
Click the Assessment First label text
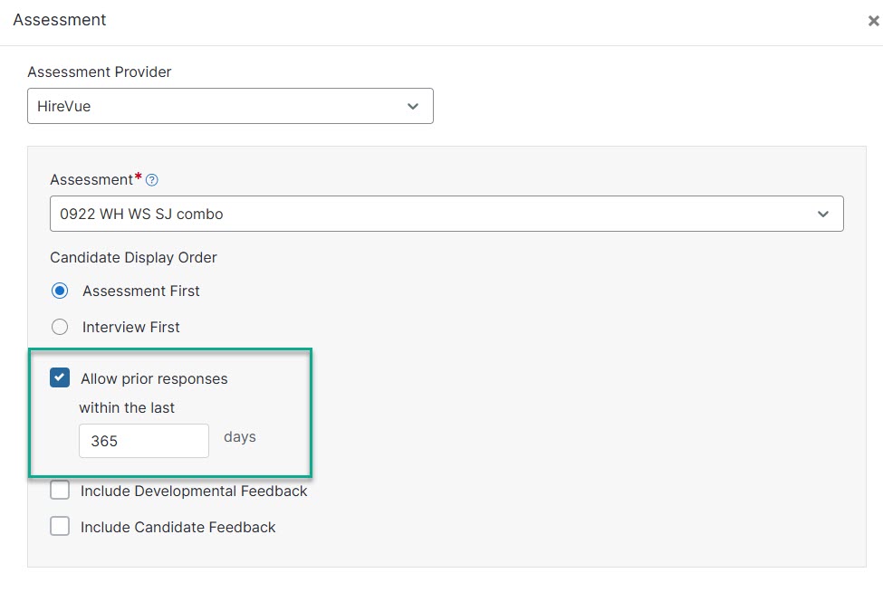[x=141, y=291]
